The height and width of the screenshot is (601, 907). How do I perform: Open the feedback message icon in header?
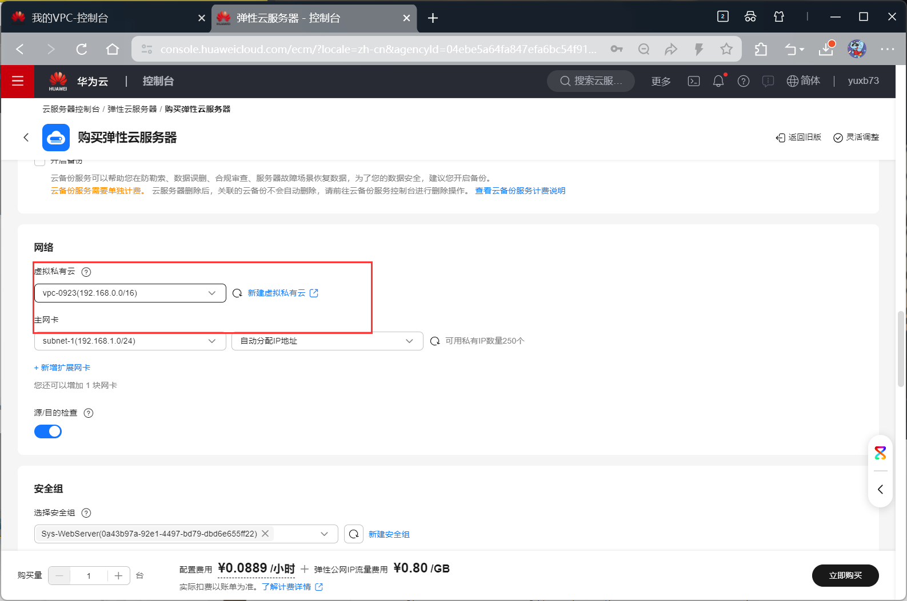[x=768, y=81]
